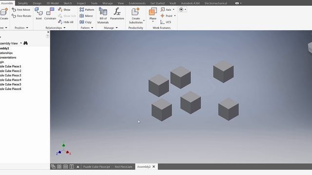Select Puzzle Cube Piece:2 in browser

(11, 71)
